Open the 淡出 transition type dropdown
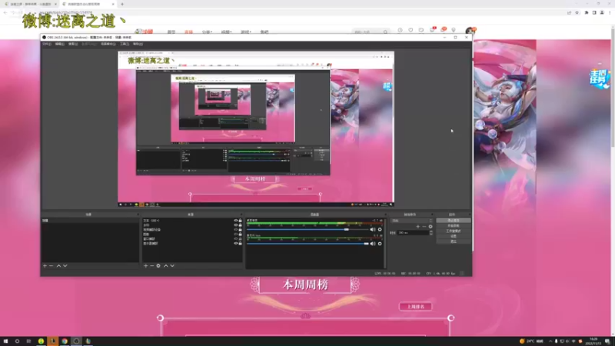The height and width of the screenshot is (346, 615). click(x=411, y=221)
